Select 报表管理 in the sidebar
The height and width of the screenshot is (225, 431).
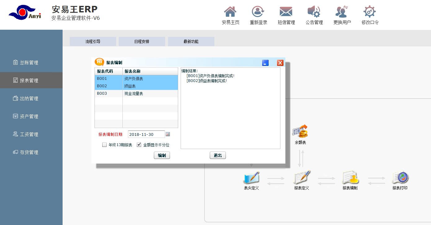pos(31,80)
